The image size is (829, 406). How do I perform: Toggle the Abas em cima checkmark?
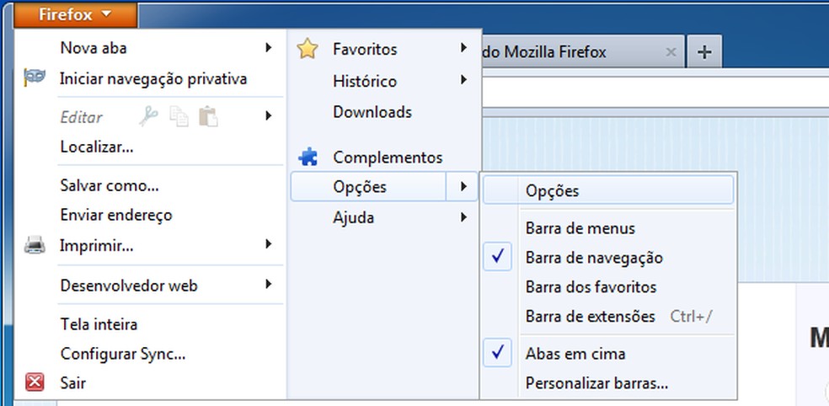[x=497, y=353]
